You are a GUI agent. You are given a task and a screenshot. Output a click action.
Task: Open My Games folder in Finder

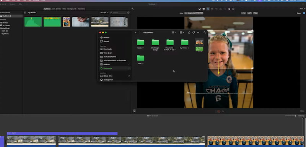pyautogui.click(x=184, y=44)
